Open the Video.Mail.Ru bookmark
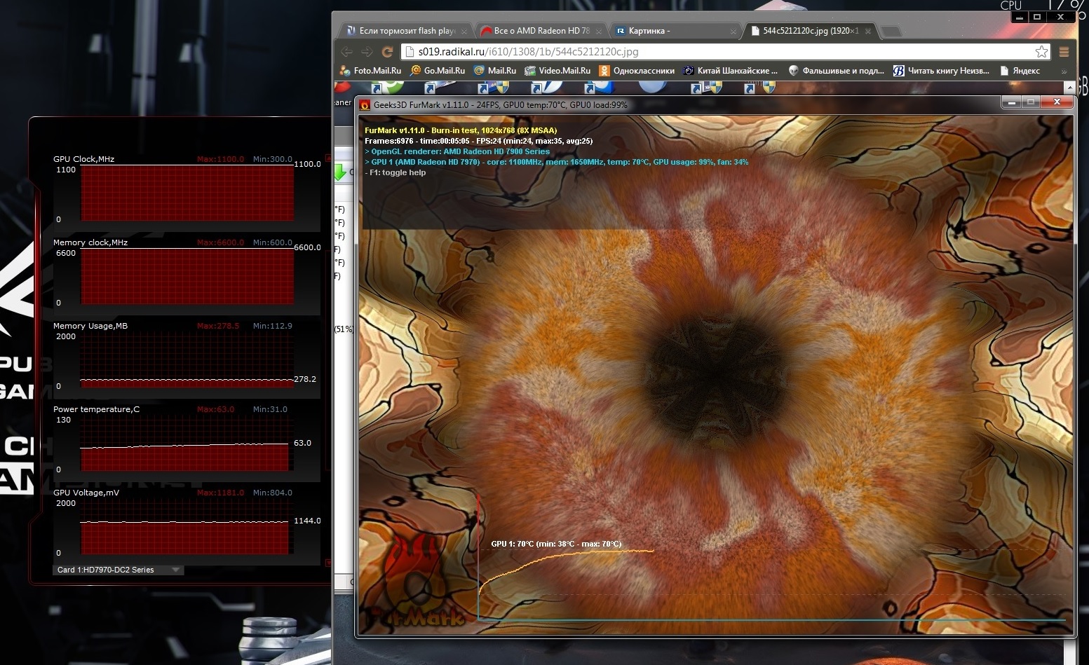 pyautogui.click(x=557, y=71)
